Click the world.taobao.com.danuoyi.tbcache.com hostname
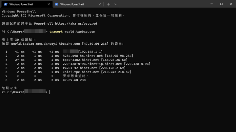Screen dimensions: 236x132 click(x=45, y=44)
